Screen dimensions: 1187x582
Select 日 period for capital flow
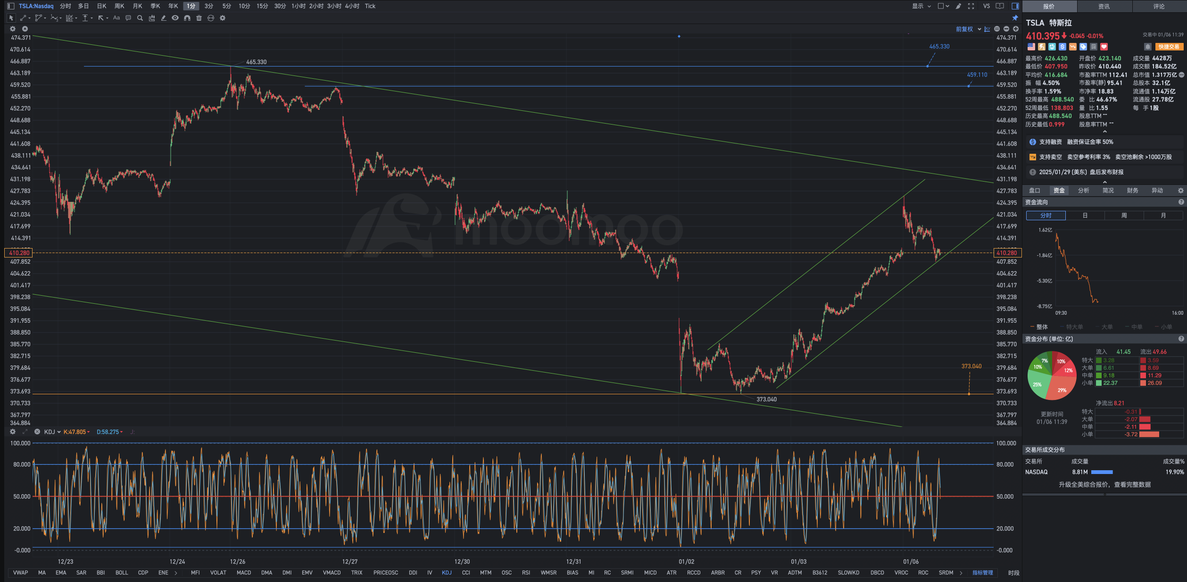click(1085, 216)
